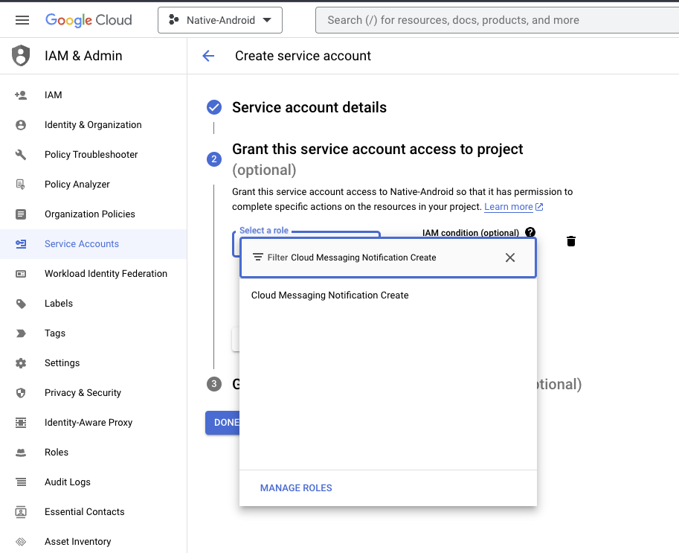
Task: Delete the role row with trash icon
Action: pyautogui.click(x=571, y=241)
